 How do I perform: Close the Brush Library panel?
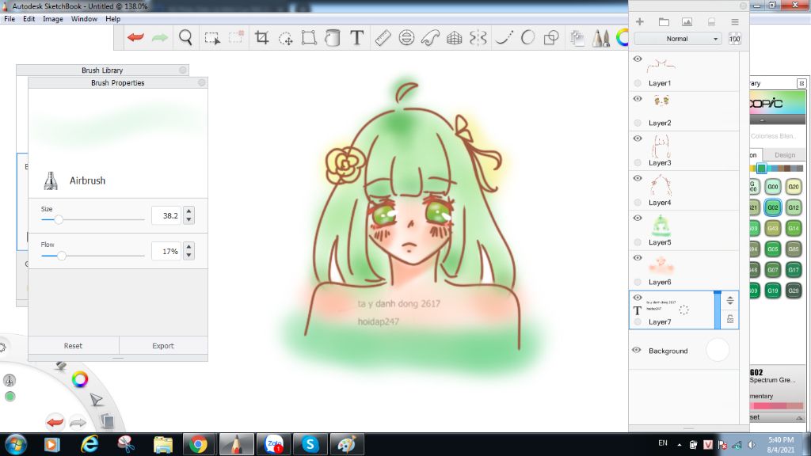[x=183, y=70]
